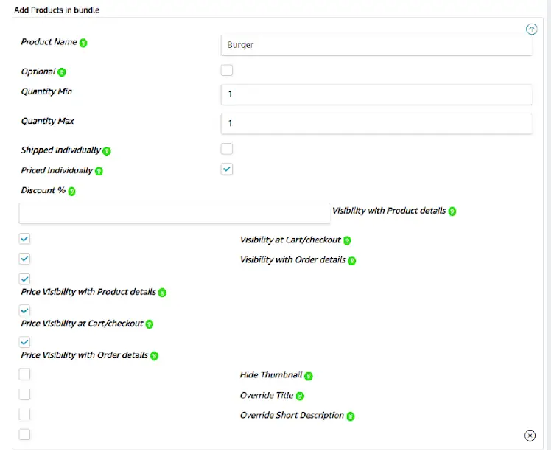This screenshot has height=451, width=551.
Task: Open help tip for Visibility with Product details
Action: click(452, 211)
